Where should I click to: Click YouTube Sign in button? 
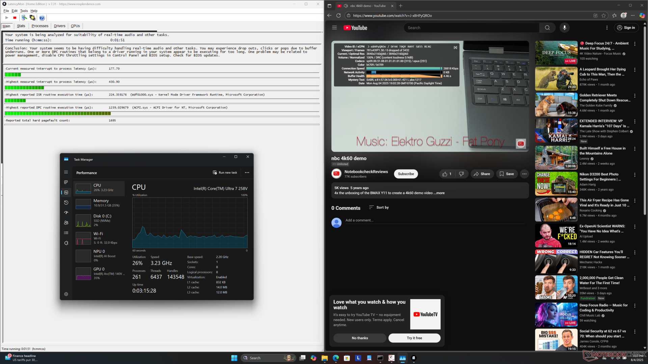[x=626, y=28]
